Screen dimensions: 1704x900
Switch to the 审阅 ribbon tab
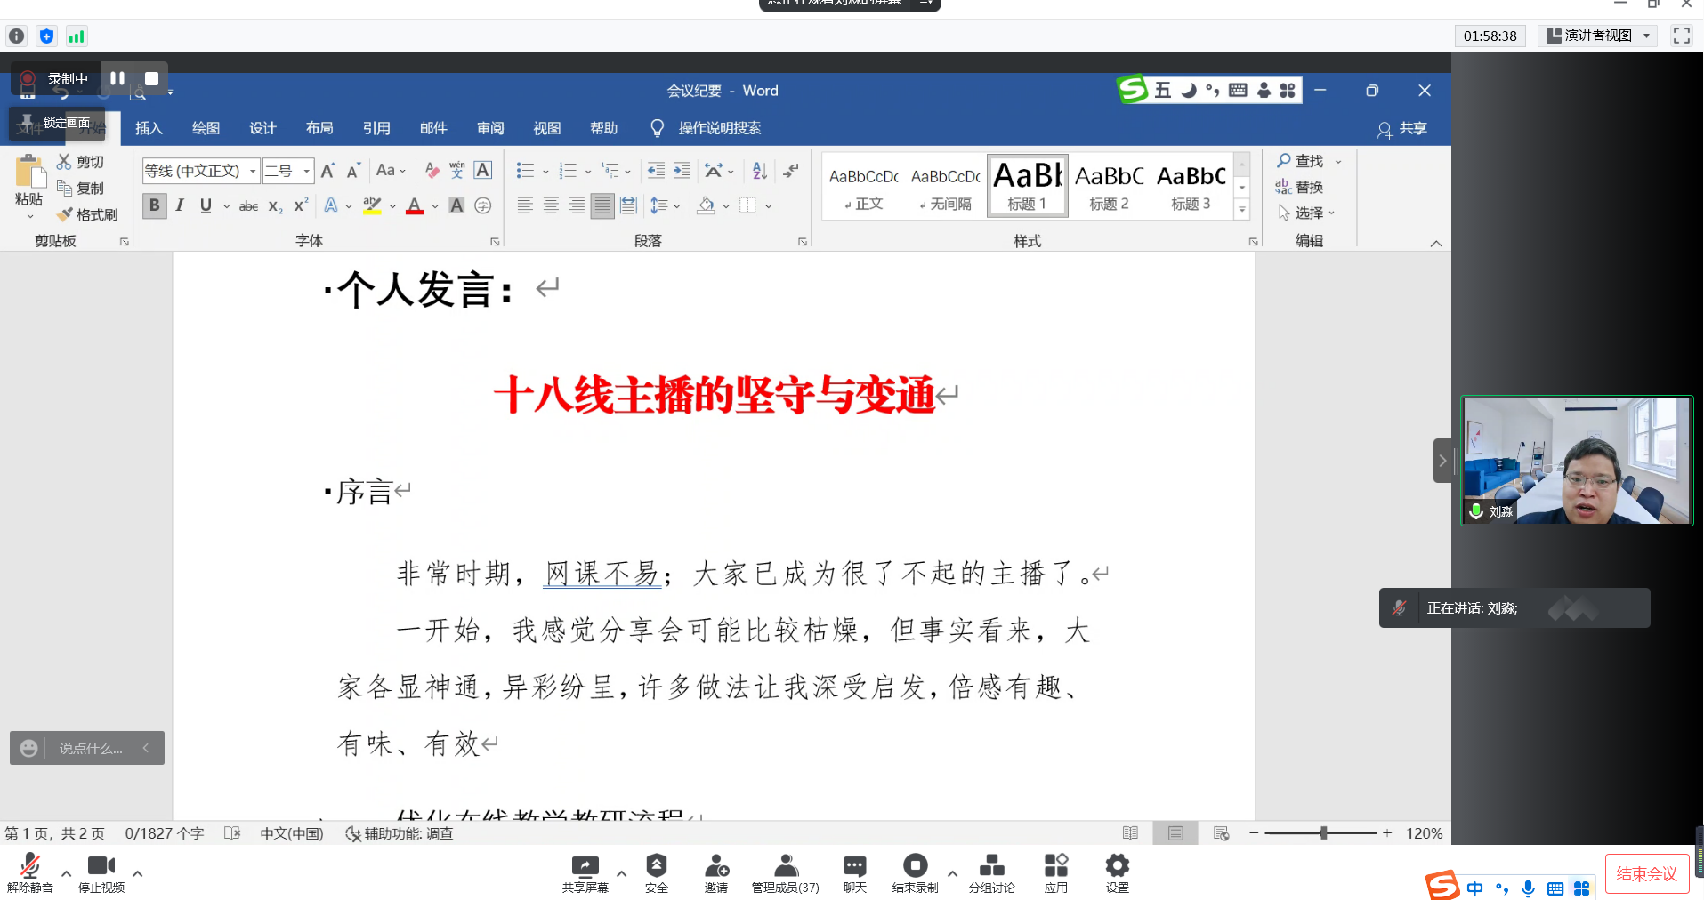pyautogui.click(x=490, y=128)
